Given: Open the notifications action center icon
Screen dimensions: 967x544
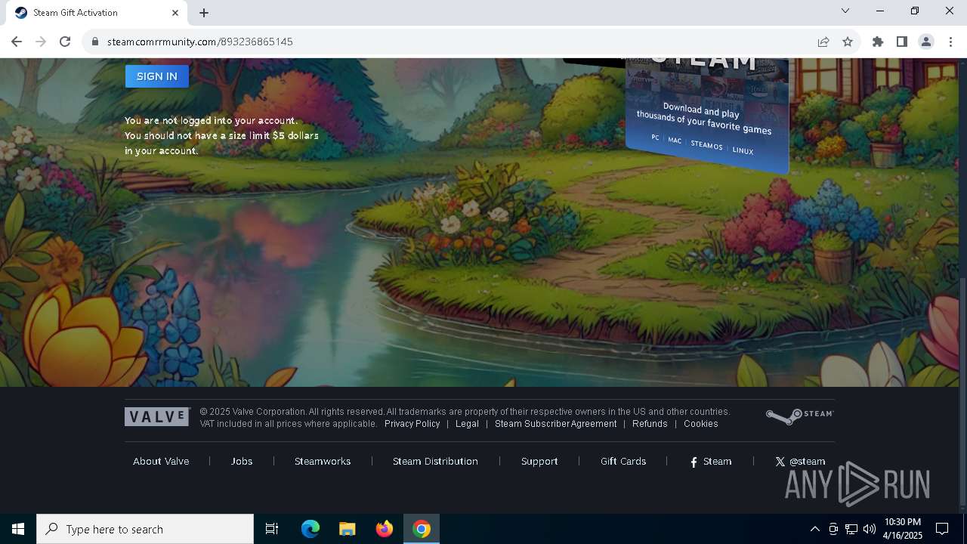Looking at the screenshot, I should [942, 529].
